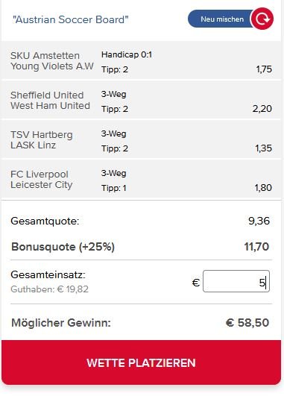Click the Austrian Soccer Board title
Viewport: 284px width, 396px height.
pyautogui.click(x=70, y=19)
